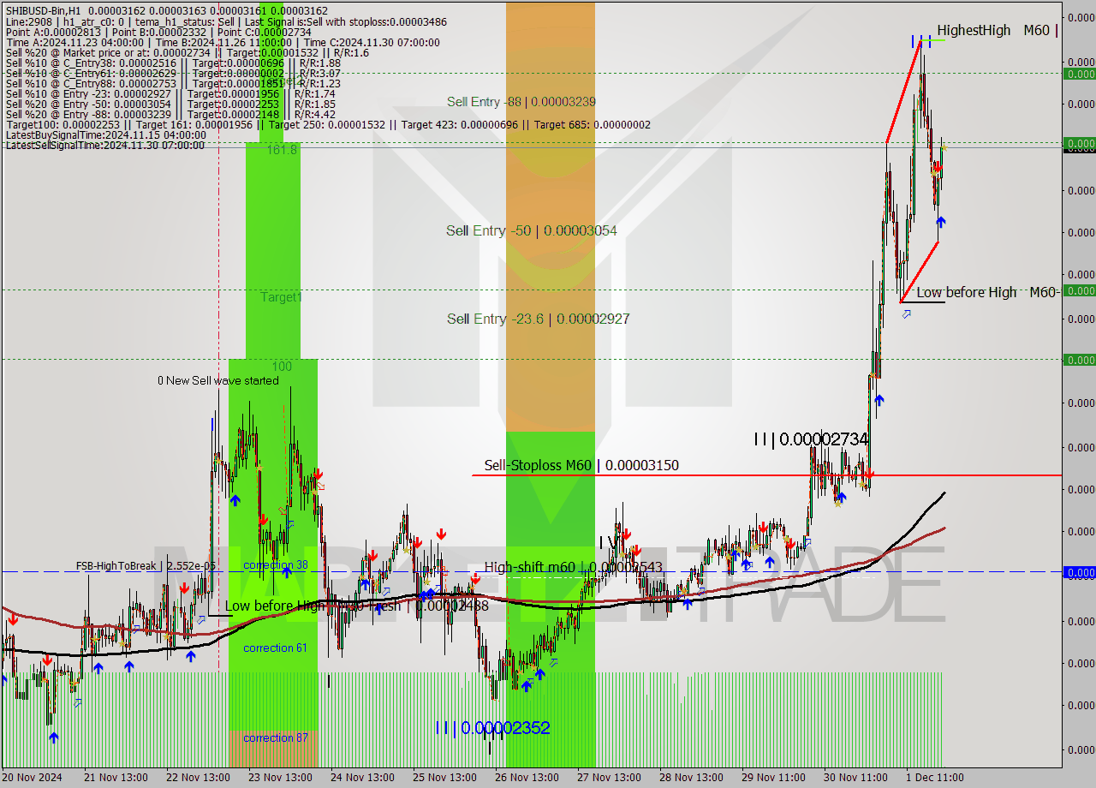Click the blue 'I I | 0.00002352' label
Viewport: 1096px width, 788px height.
click(492, 728)
